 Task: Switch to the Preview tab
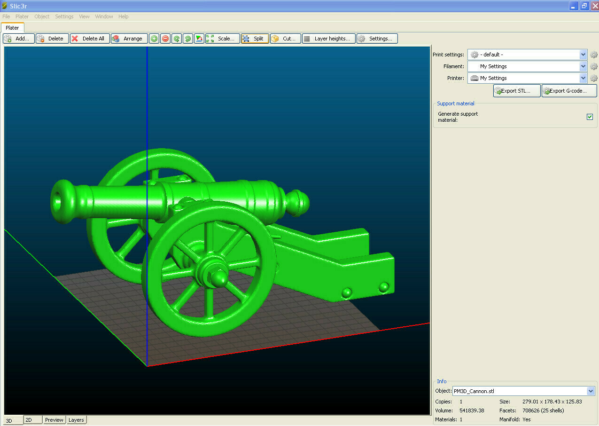54,419
